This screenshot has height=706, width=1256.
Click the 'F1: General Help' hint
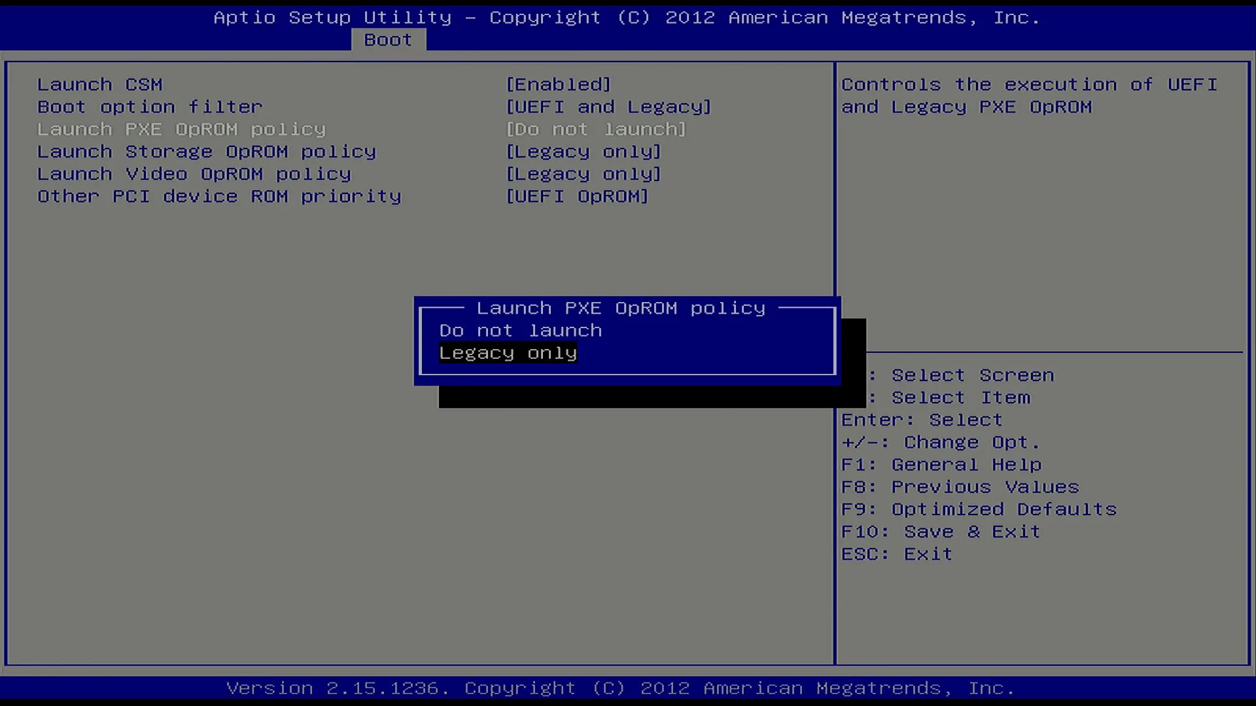point(941,465)
